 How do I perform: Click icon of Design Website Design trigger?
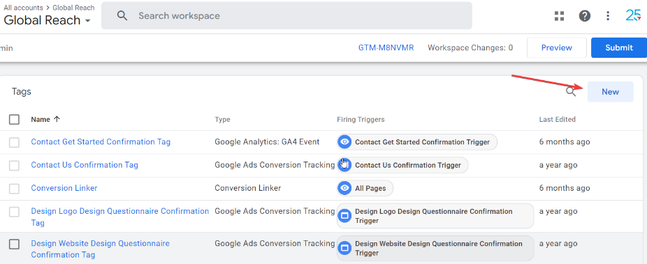click(344, 248)
